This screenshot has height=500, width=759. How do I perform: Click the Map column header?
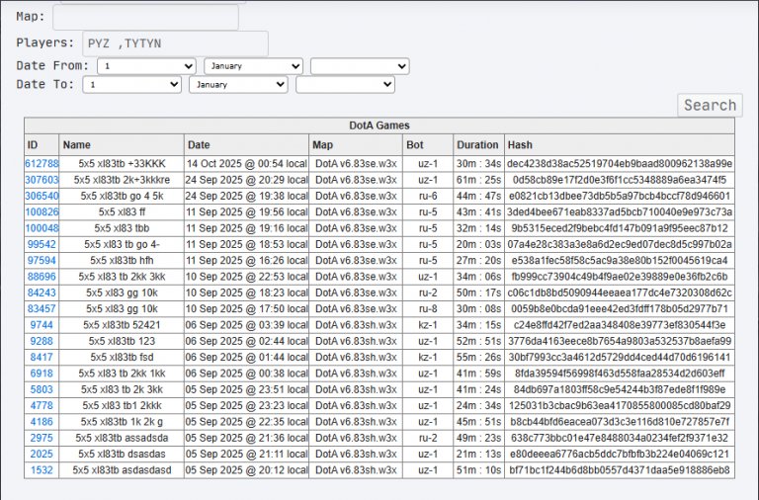tap(356, 144)
